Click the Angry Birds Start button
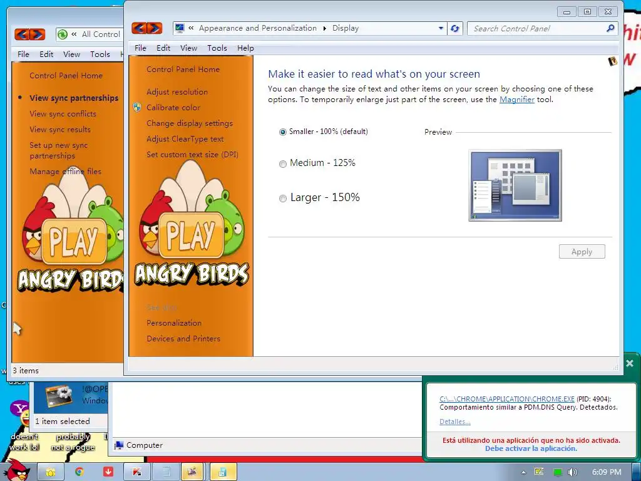The height and width of the screenshot is (481, 641). point(17,471)
